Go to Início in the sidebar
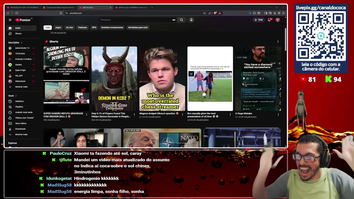 pos(22,28)
